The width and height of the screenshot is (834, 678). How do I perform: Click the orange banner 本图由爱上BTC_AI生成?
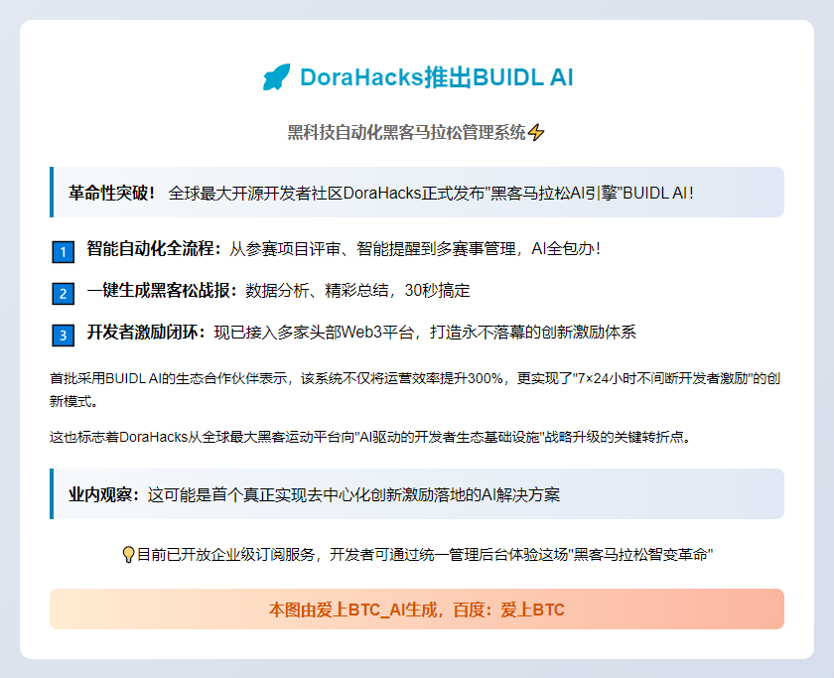[x=417, y=610]
